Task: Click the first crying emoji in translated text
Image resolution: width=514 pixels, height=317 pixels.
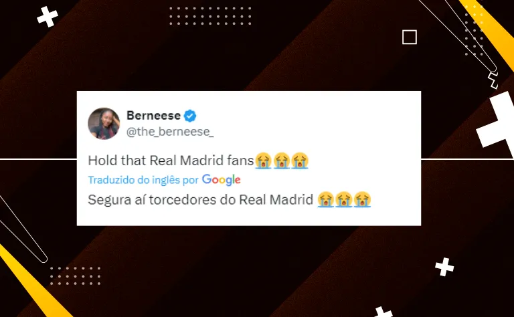Action: [x=325, y=199]
